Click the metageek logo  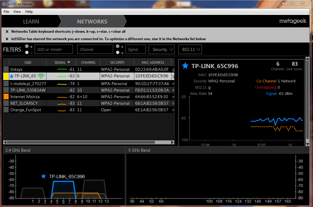point(292,21)
